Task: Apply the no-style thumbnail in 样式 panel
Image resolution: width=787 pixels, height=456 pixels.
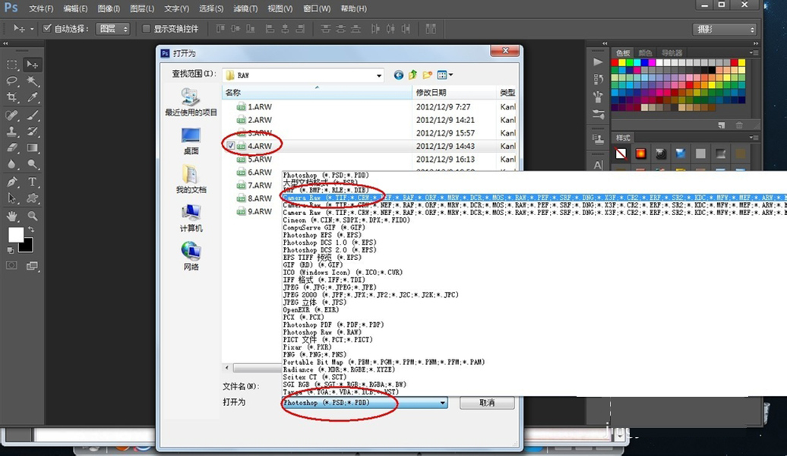Action: coord(621,154)
